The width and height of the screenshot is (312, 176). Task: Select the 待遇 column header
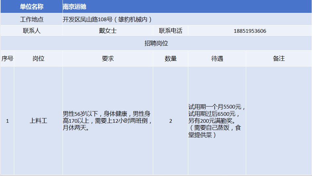217,59
